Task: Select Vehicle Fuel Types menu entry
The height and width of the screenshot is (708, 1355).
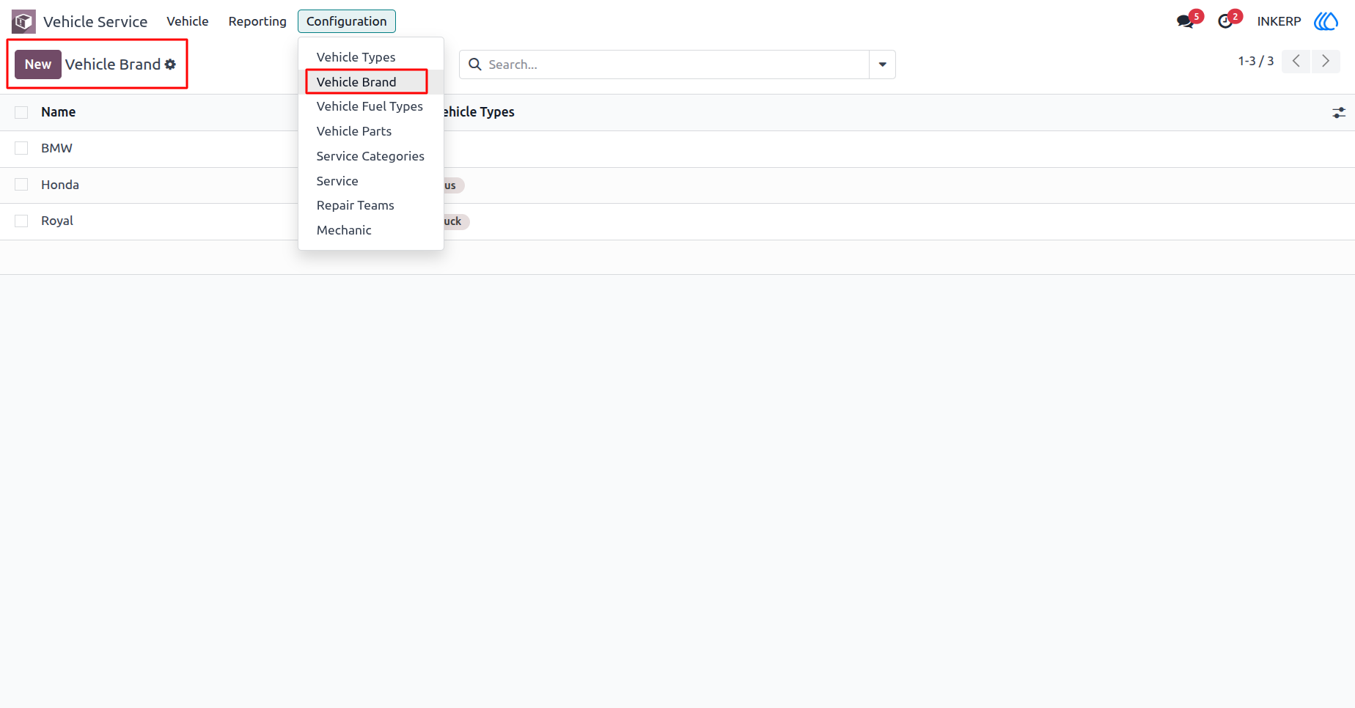Action: click(371, 106)
